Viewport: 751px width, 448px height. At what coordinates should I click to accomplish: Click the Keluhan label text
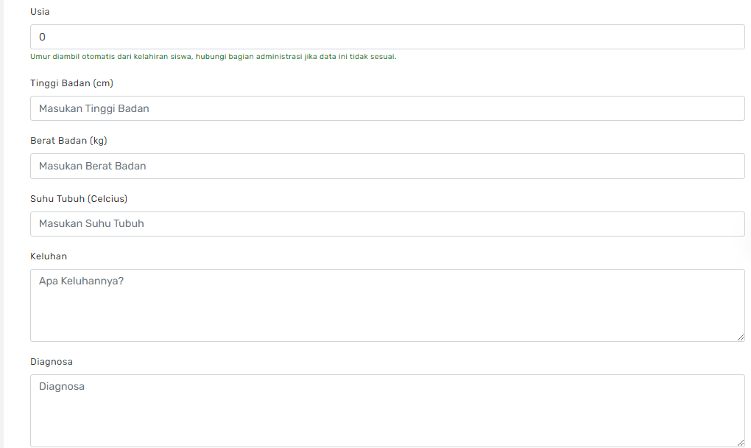point(49,256)
